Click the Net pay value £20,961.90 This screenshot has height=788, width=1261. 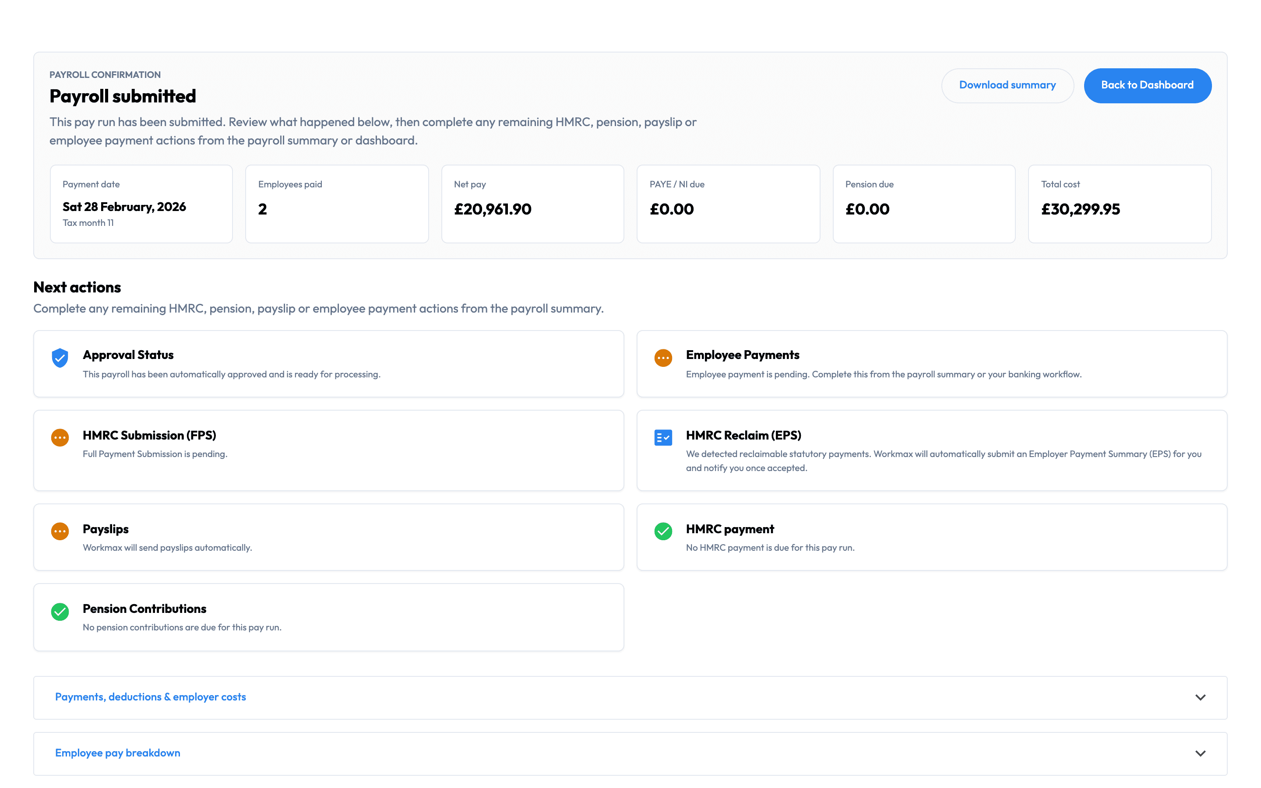[493, 209]
